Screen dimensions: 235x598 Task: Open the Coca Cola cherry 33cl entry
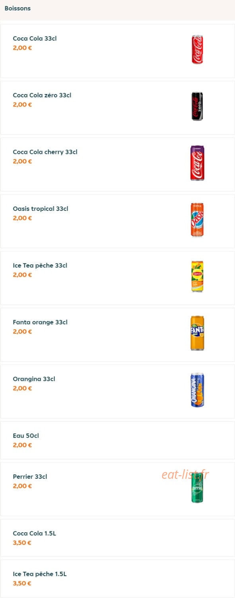click(x=45, y=152)
